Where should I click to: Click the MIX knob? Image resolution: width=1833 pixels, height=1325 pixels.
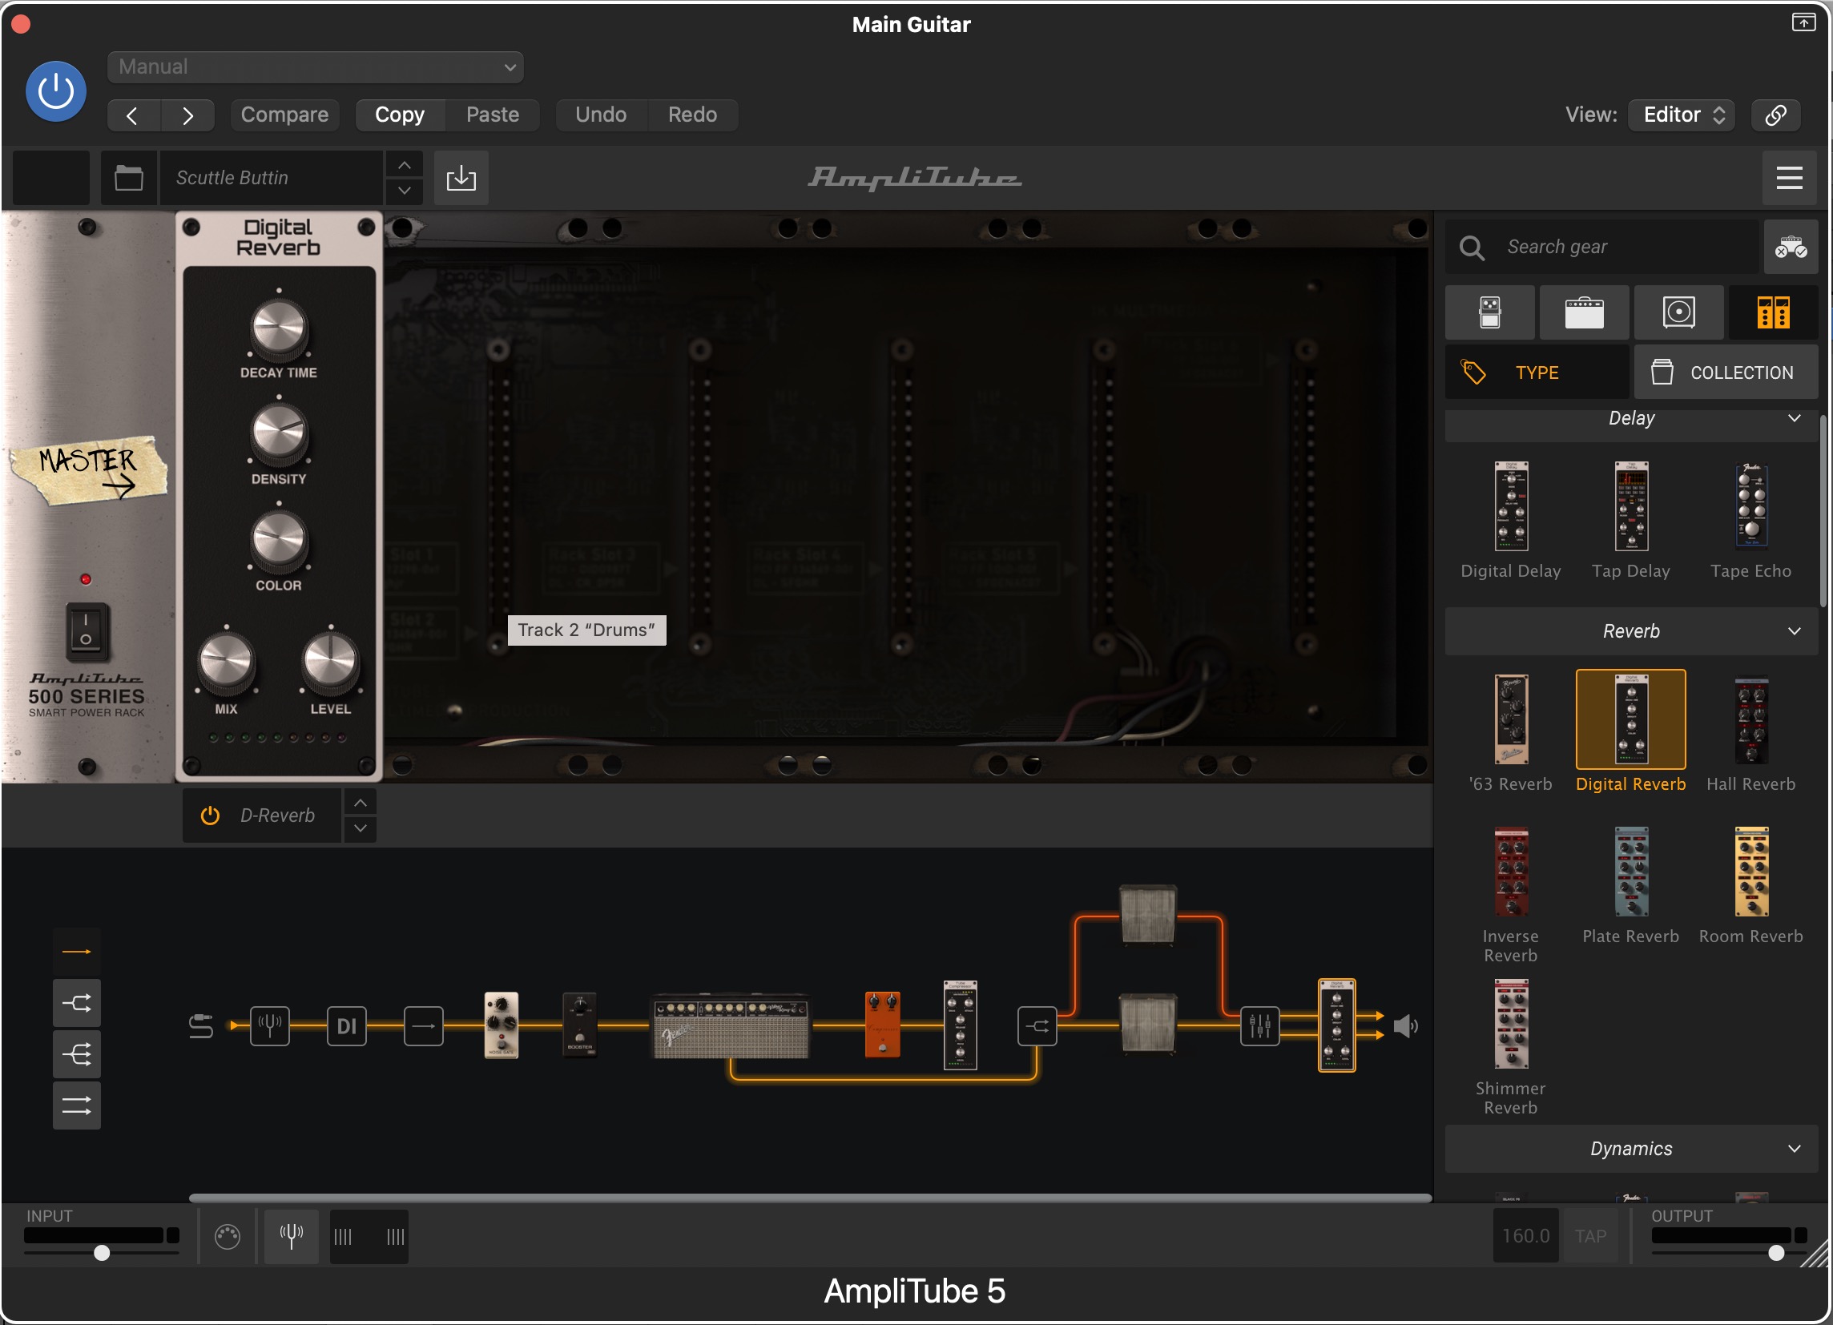[226, 662]
